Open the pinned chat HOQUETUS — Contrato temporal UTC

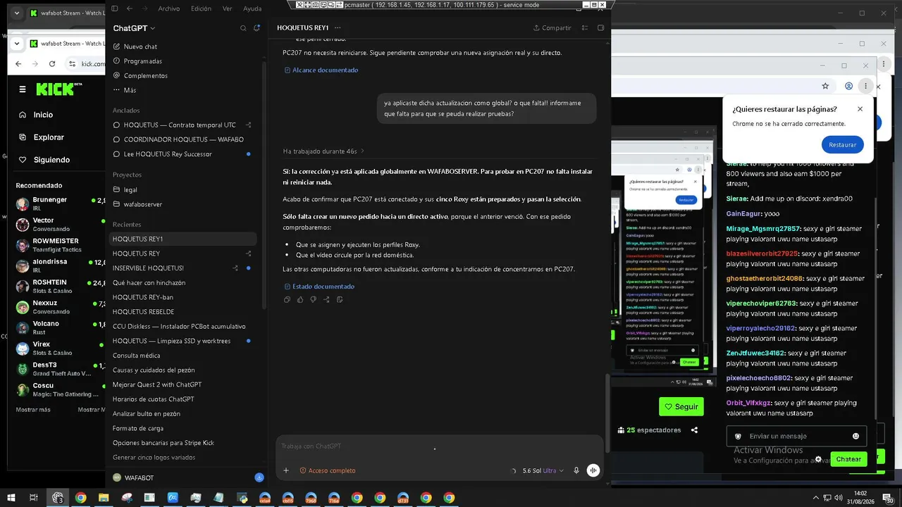pos(182,125)
